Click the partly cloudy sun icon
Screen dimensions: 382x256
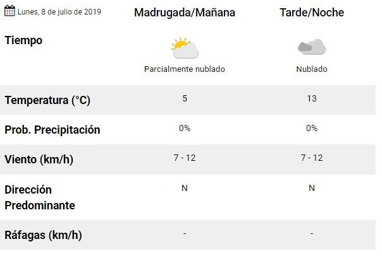point(184,48)
